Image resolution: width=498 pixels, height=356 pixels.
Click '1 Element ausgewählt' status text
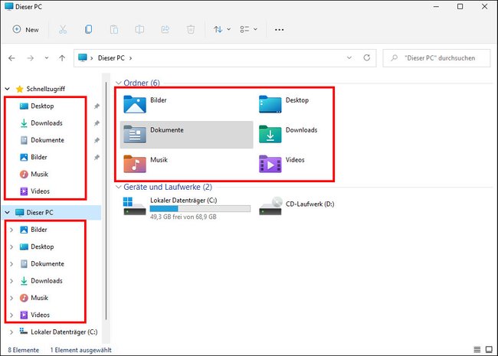tap(81, 350)
